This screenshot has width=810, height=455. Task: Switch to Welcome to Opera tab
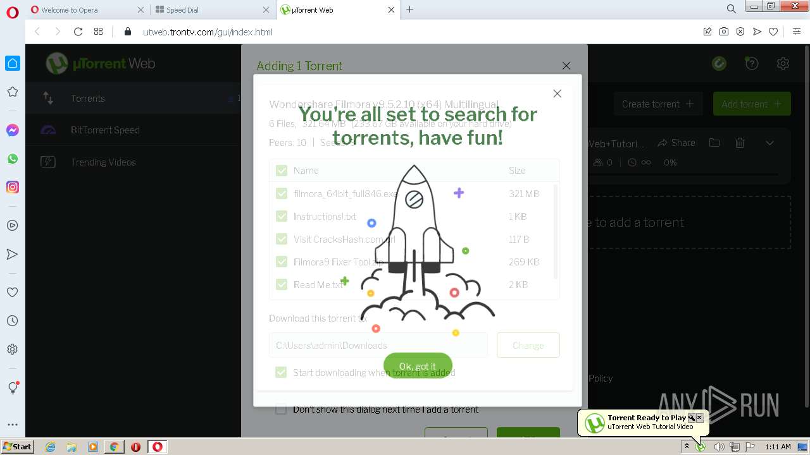point(87,9)
